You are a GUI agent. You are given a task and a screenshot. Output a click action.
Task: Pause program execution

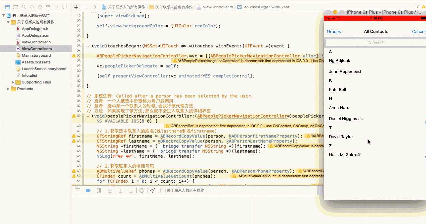[99, 190]
